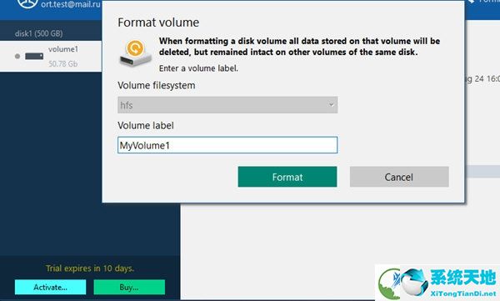Viewport: 500px width, 301px height.
Task: Click the orange-arrow format disk icon
Action: coord(136,53)
